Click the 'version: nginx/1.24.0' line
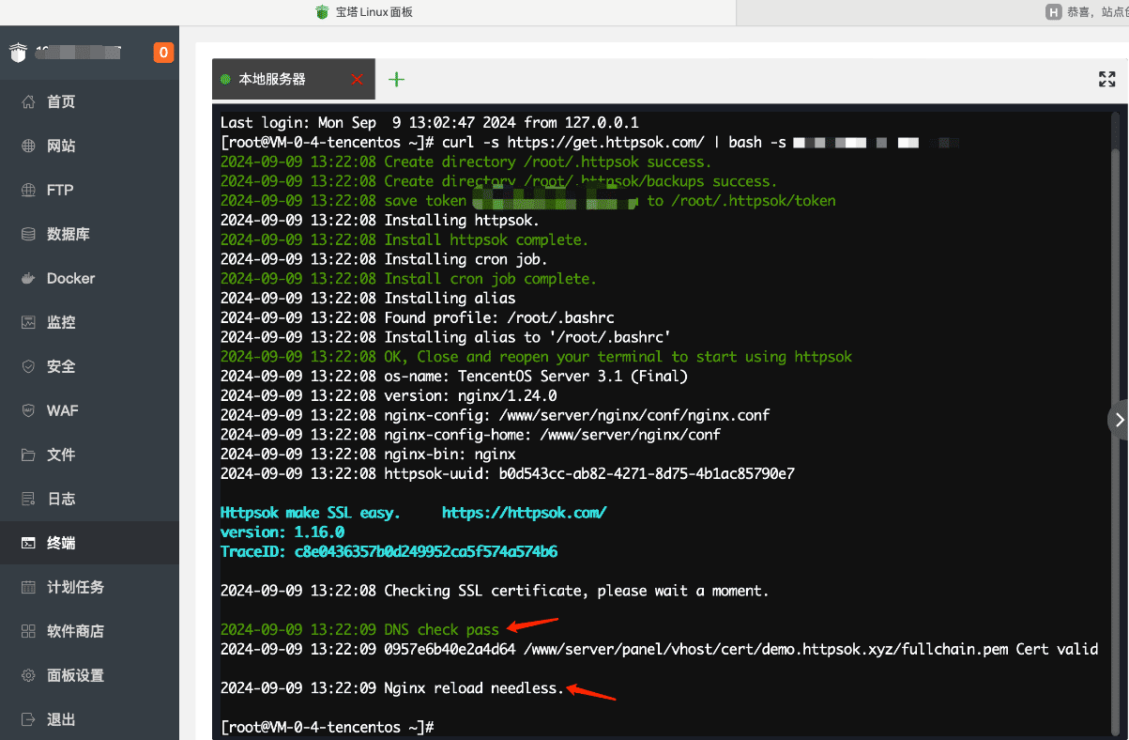This screenshot has height=740, width=1129. [389, 396]
